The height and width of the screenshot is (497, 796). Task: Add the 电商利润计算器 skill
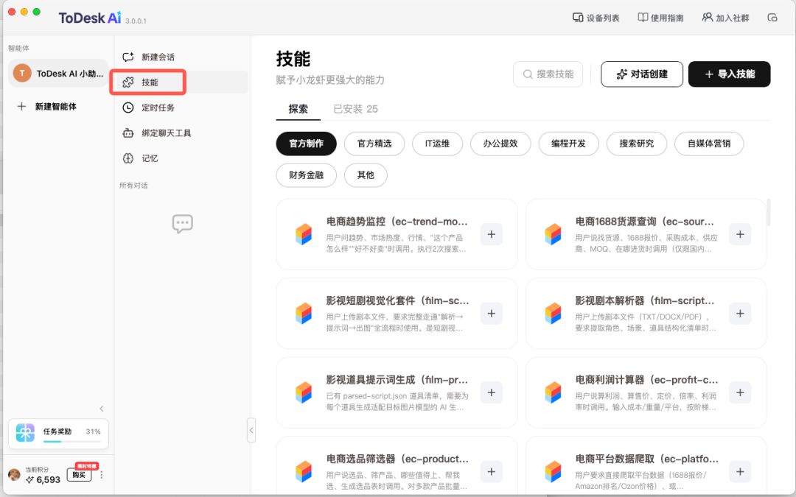point(740,392)
